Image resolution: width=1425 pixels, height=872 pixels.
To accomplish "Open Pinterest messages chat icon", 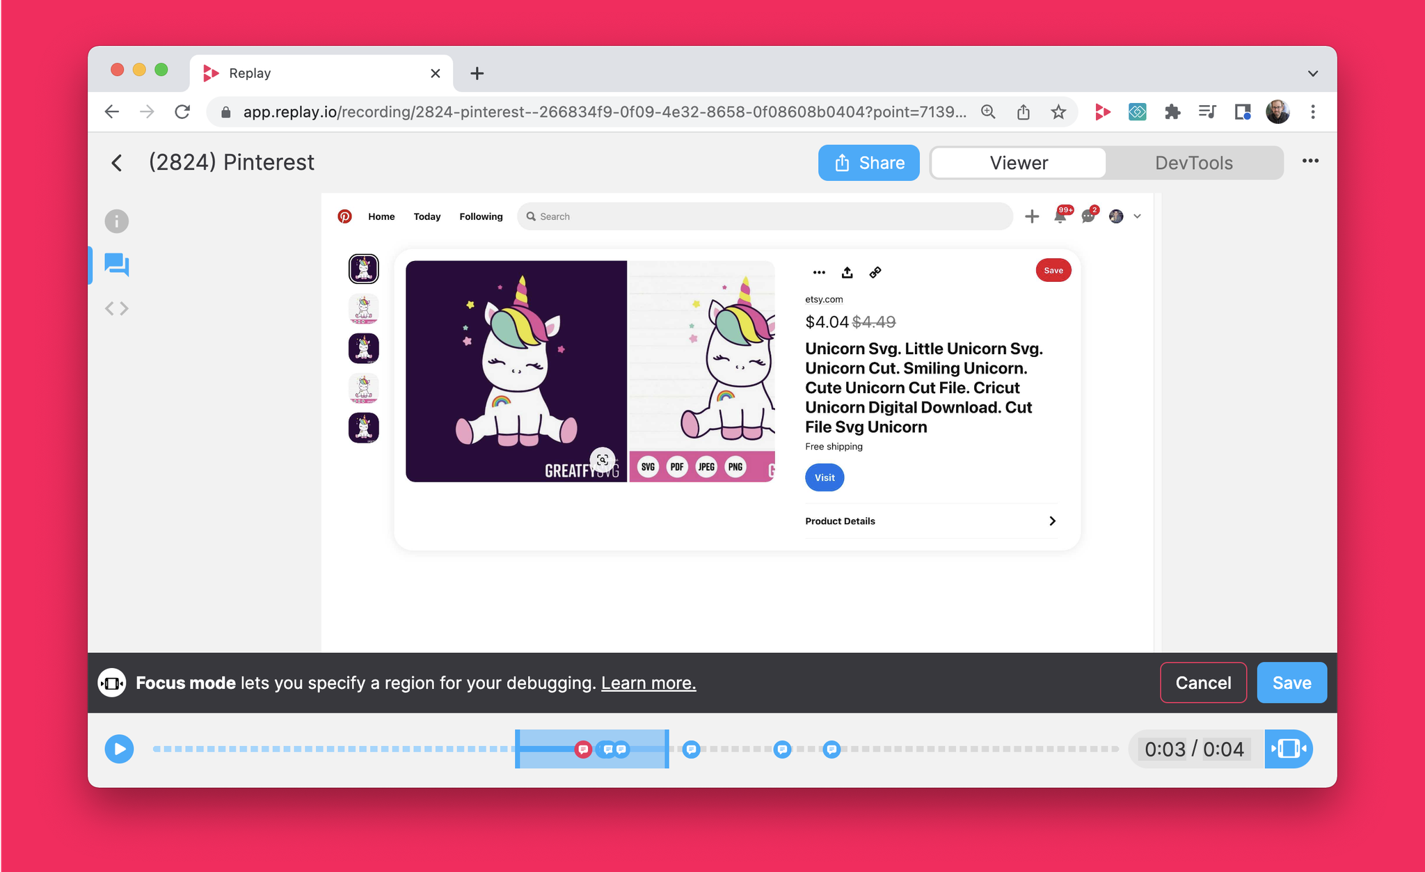I will pyautogui.click(x=1088, y=216).
